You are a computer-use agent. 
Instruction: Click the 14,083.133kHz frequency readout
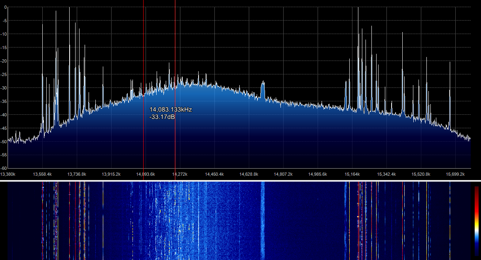170,110
